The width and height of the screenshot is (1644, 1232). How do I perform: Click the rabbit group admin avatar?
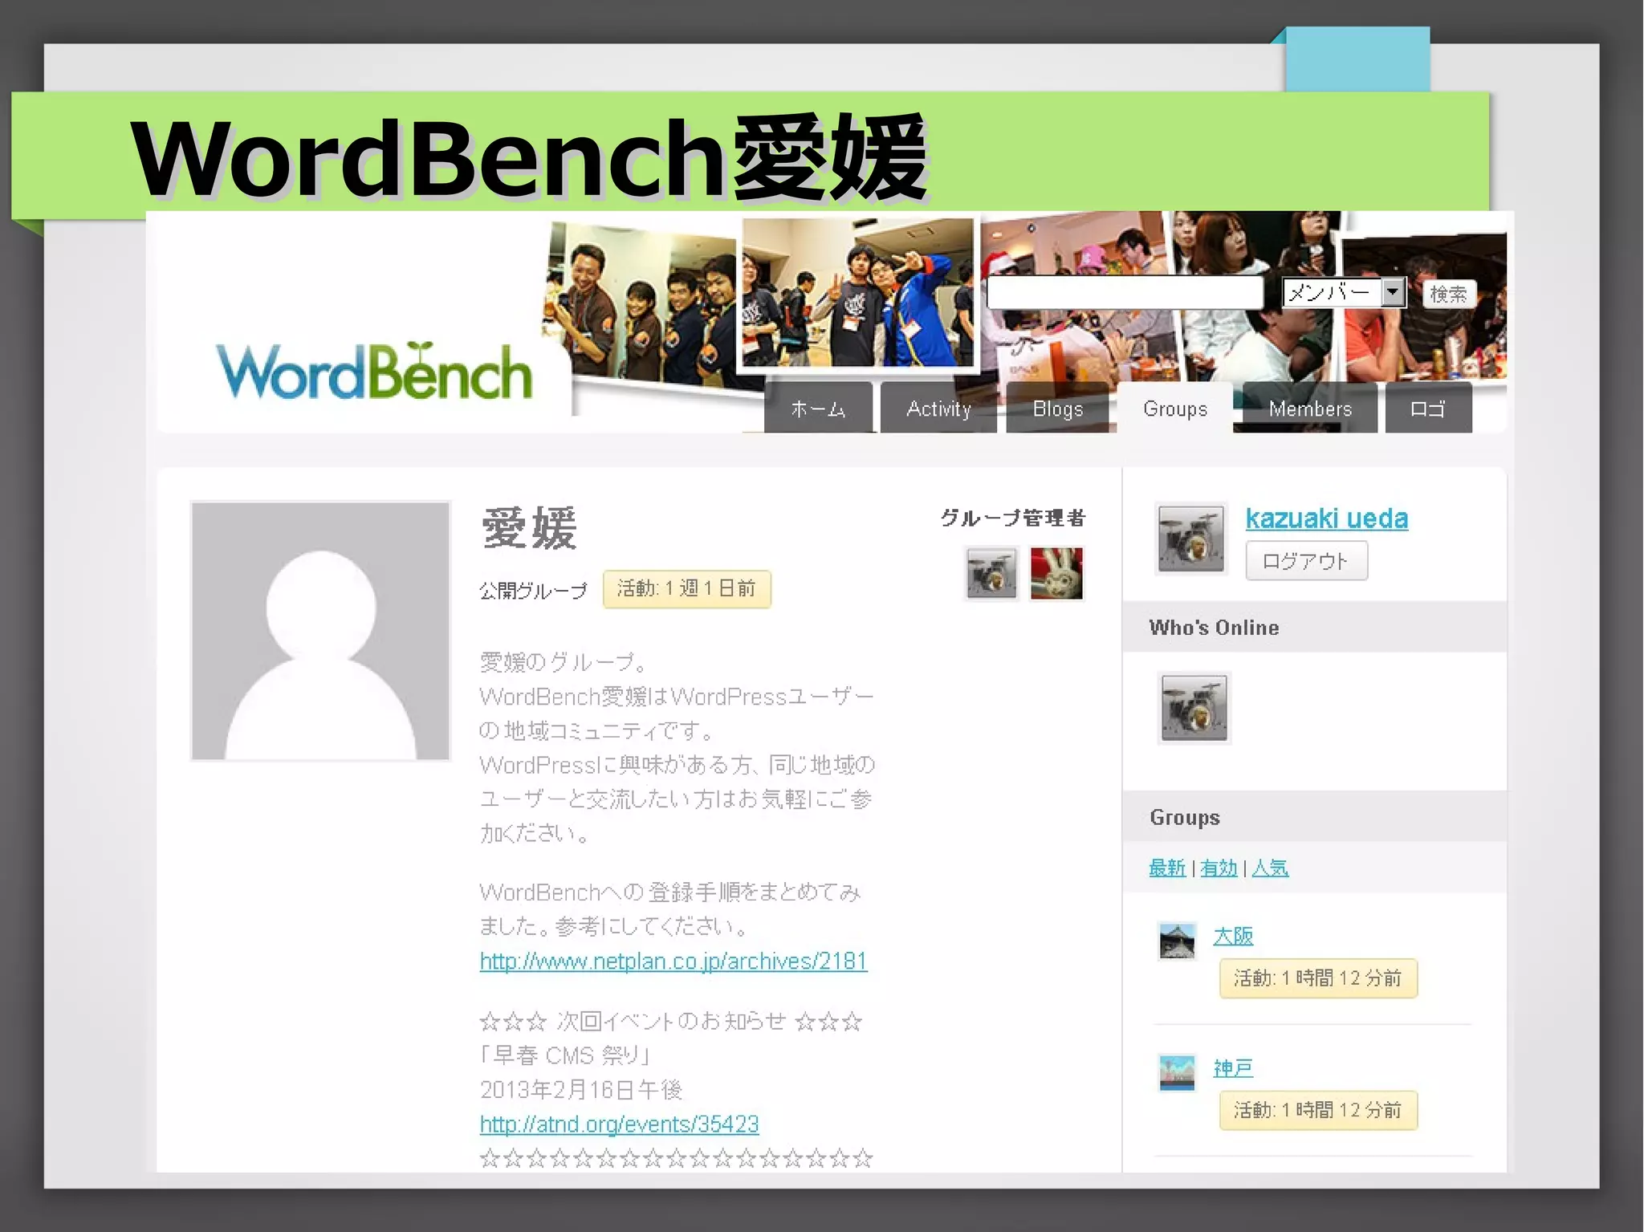[1056, 573]
